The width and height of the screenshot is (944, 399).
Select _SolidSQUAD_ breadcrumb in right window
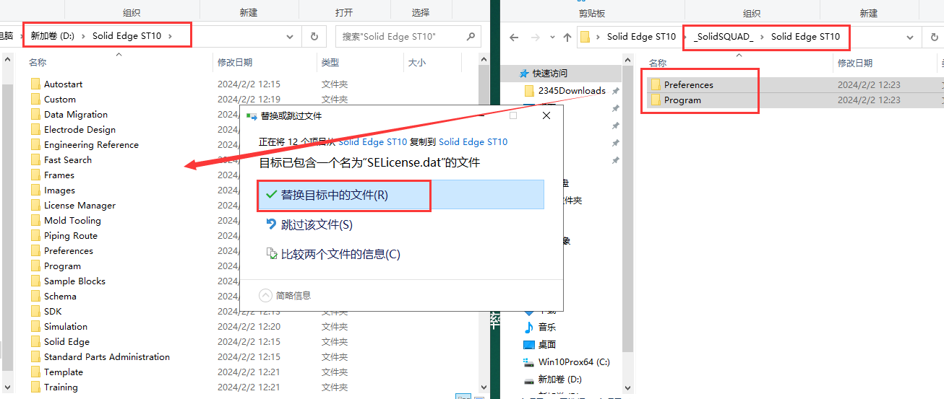[724, 36]
